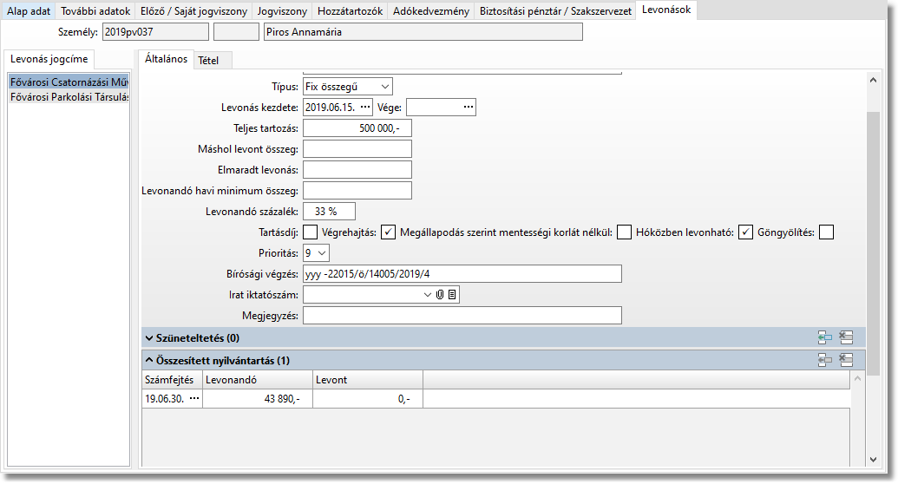Click the Levonandó százalék field showing 33 %
Viewport: 898px width, 484px height.
pyautogui.click(x=330, y=212)
